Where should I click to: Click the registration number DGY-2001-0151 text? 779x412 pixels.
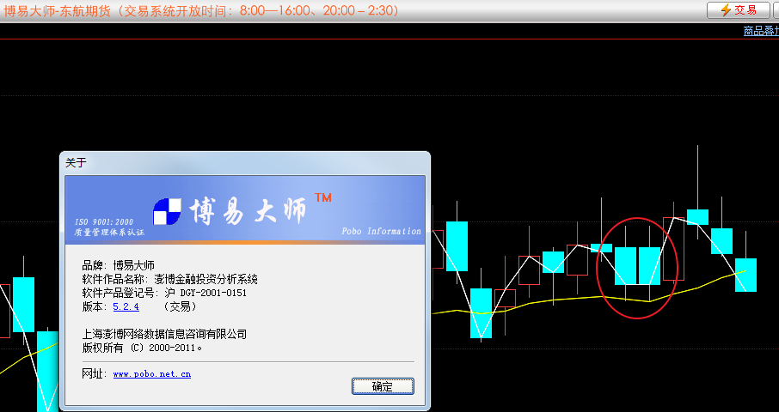coord(212,293)
